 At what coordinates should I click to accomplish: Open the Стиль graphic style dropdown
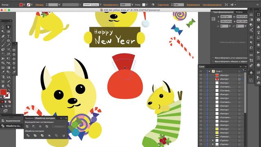coord(147,5)
